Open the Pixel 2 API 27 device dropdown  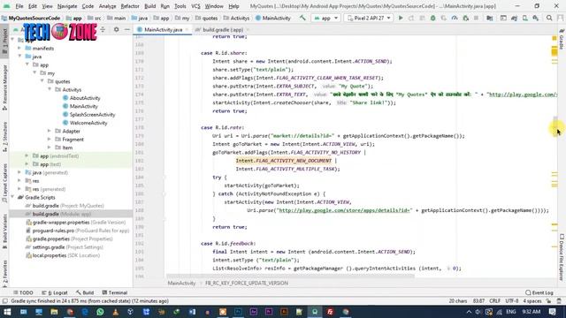369,18
